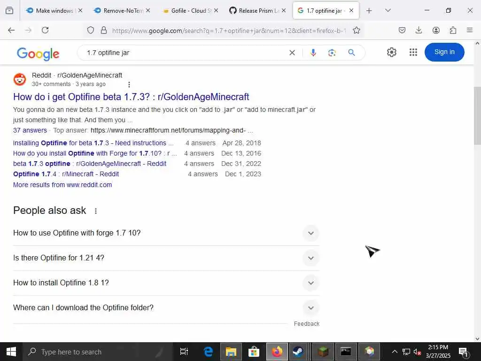View site security padlock info
Screen dimensions: 481x361
point(104,30)
